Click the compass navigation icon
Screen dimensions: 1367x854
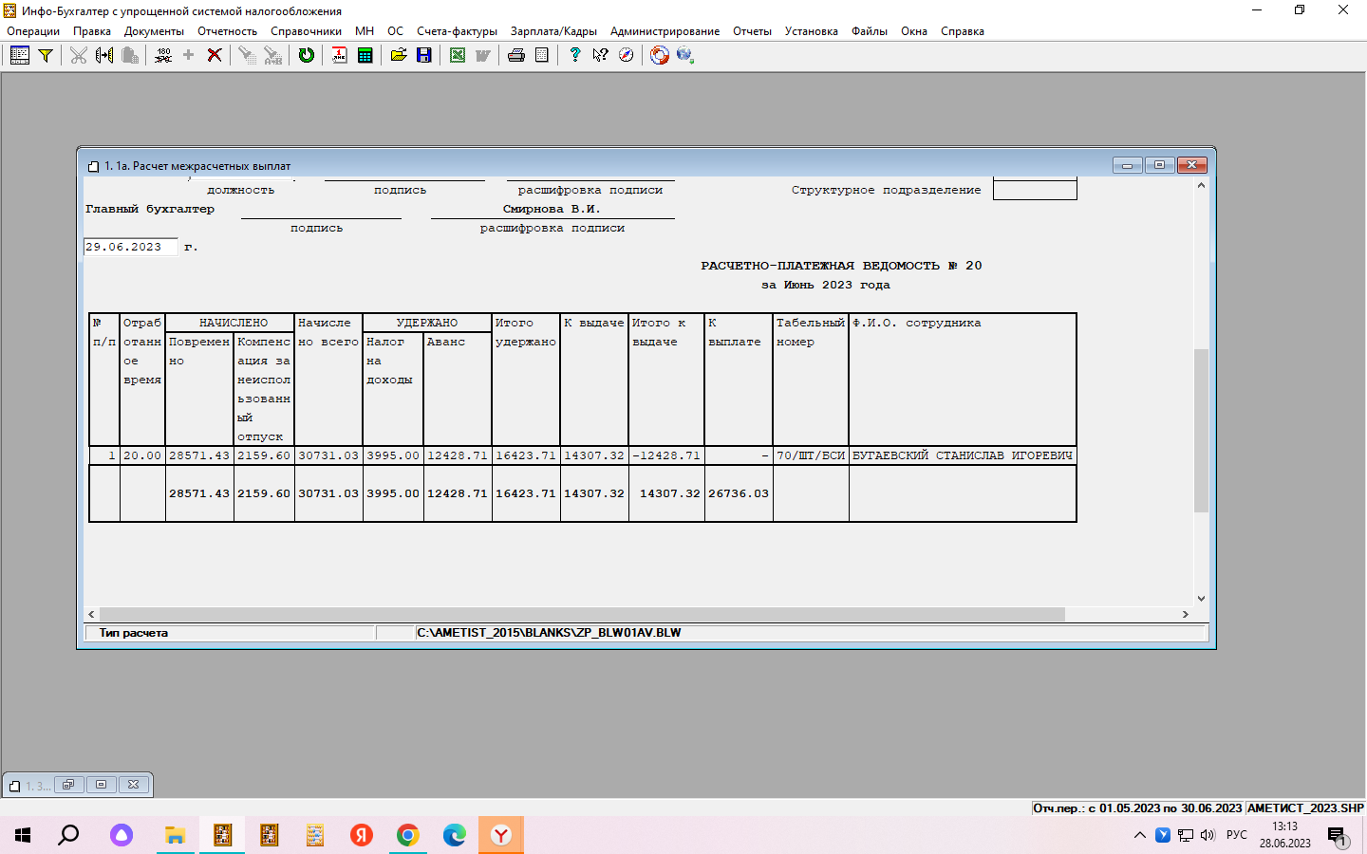tap(627, 55)
